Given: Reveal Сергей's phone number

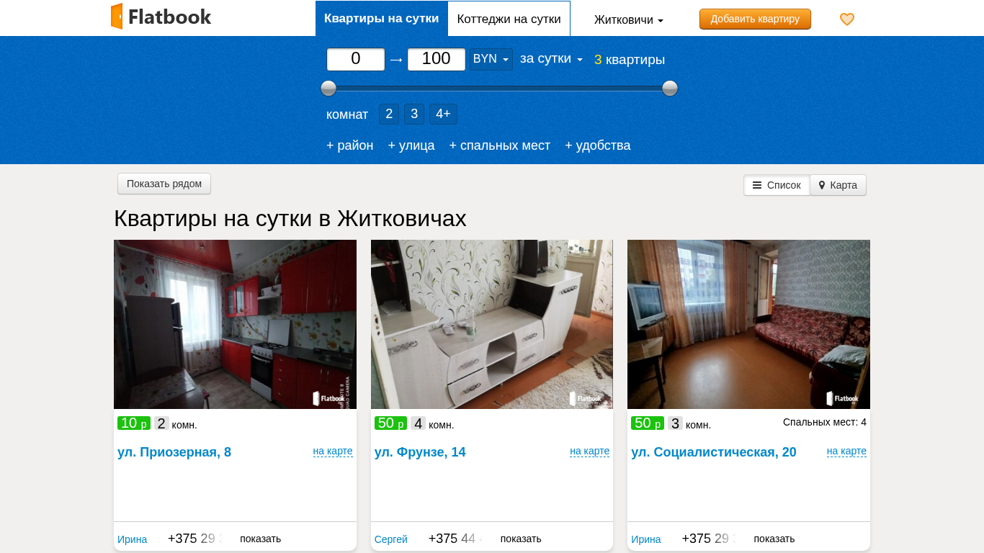Looking at the screenshot, I should point(521,539).
